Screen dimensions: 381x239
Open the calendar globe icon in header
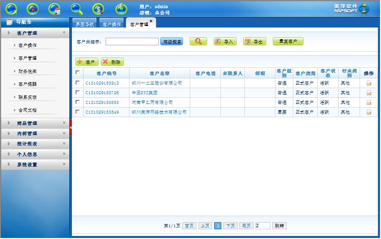pos(55,8)
